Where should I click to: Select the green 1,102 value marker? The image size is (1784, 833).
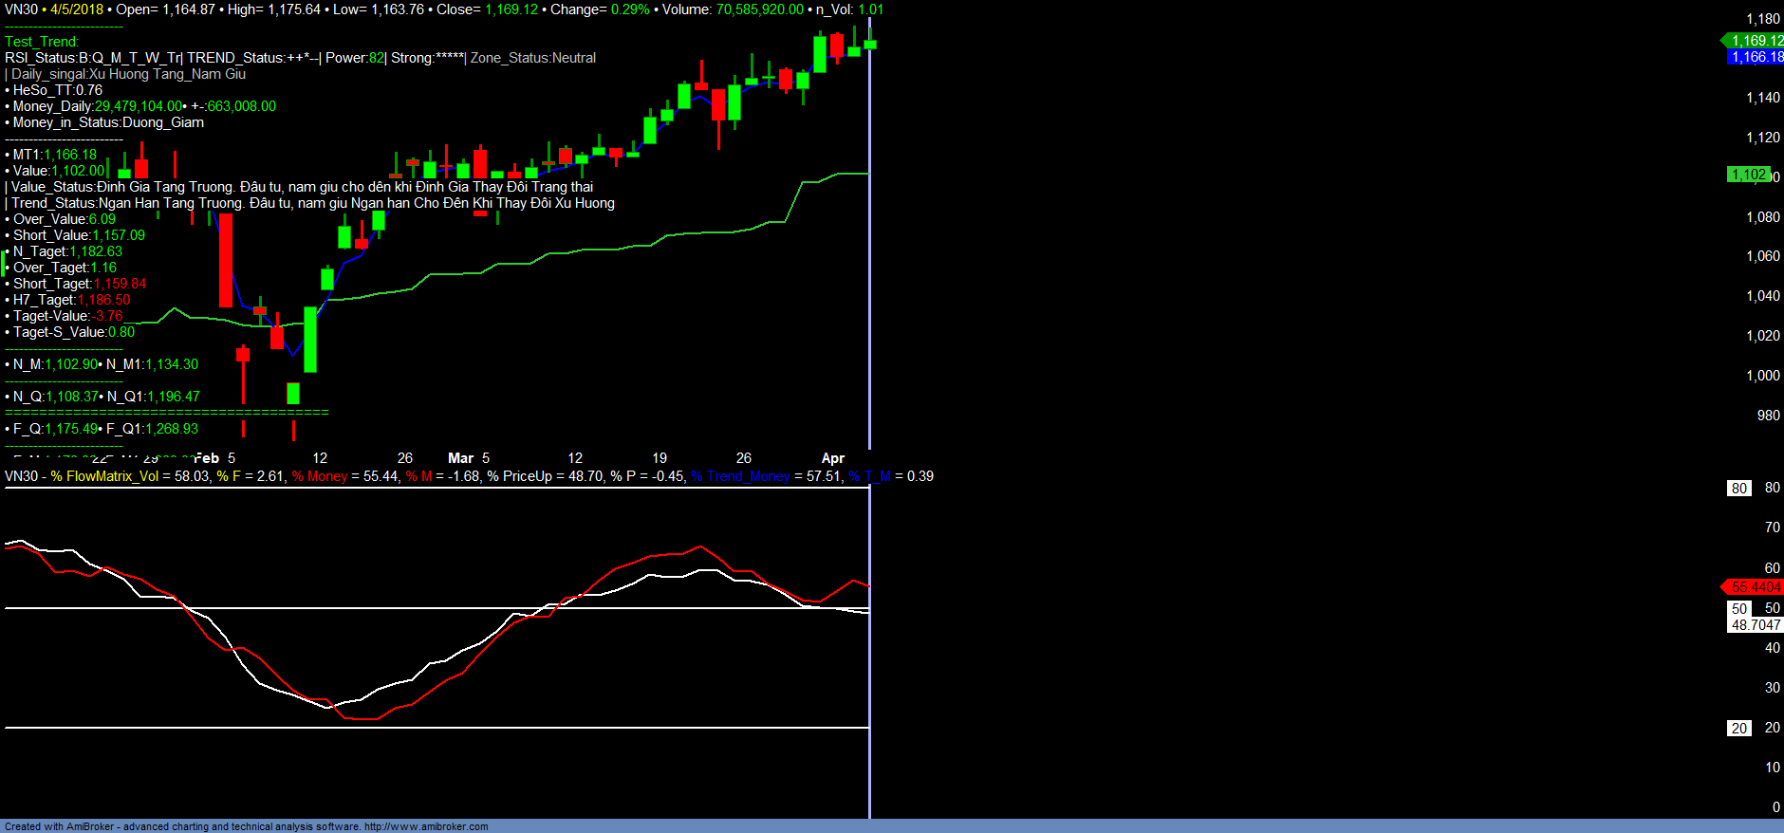pos(1748,175)
